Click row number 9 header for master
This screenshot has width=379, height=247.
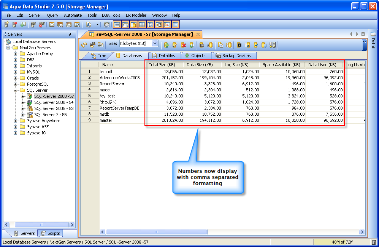coord(90,120)
